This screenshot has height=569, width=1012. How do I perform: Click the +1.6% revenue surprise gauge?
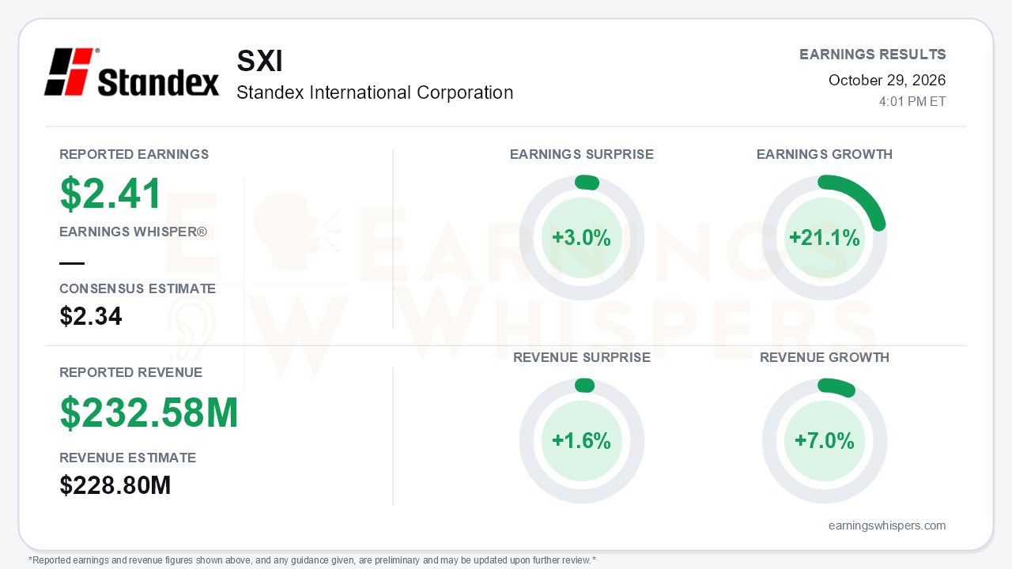582,441
